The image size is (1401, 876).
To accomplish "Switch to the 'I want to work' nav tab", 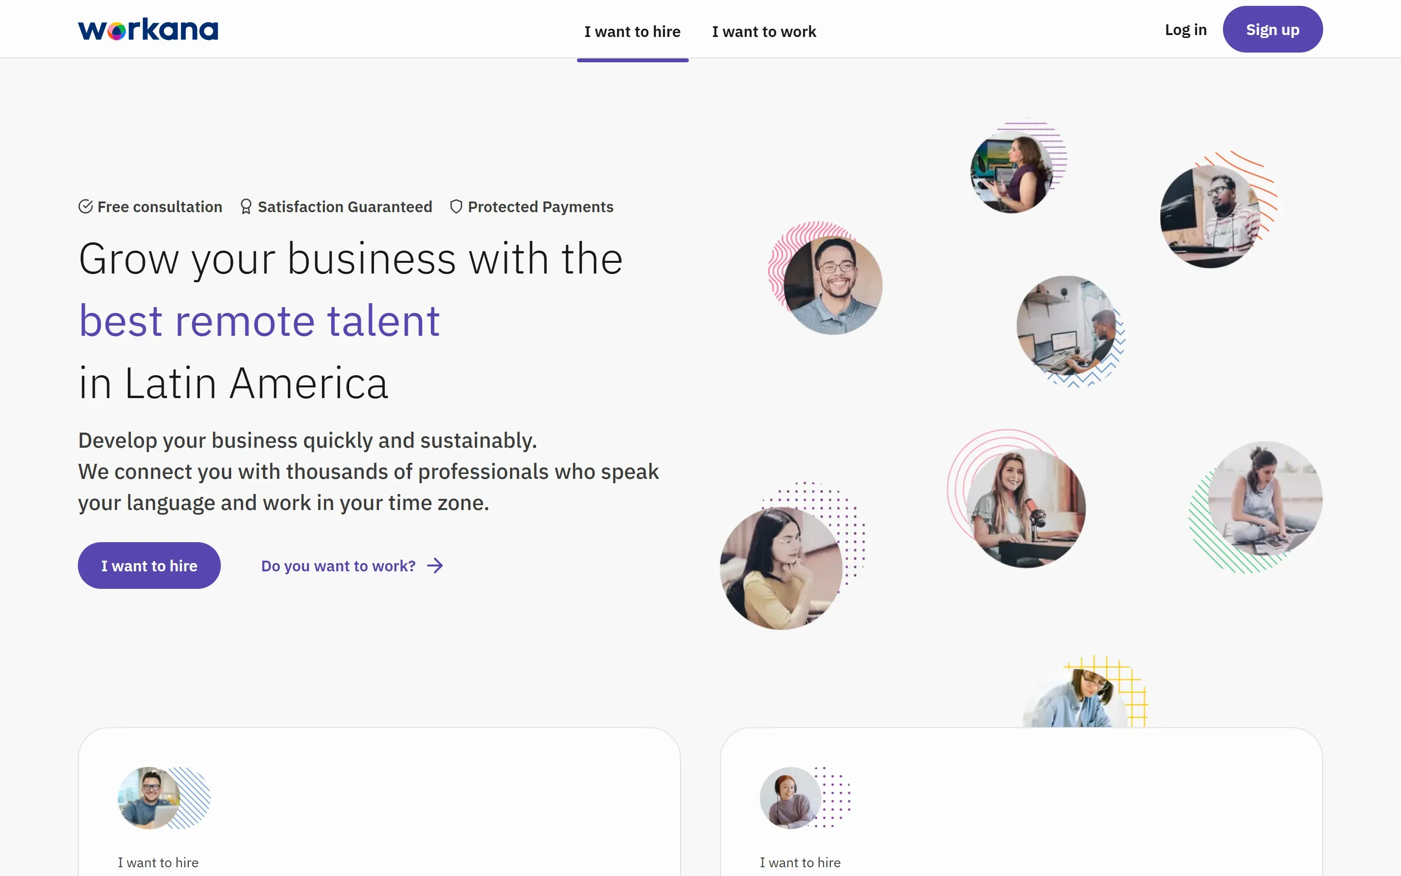I will click(764, 31).
